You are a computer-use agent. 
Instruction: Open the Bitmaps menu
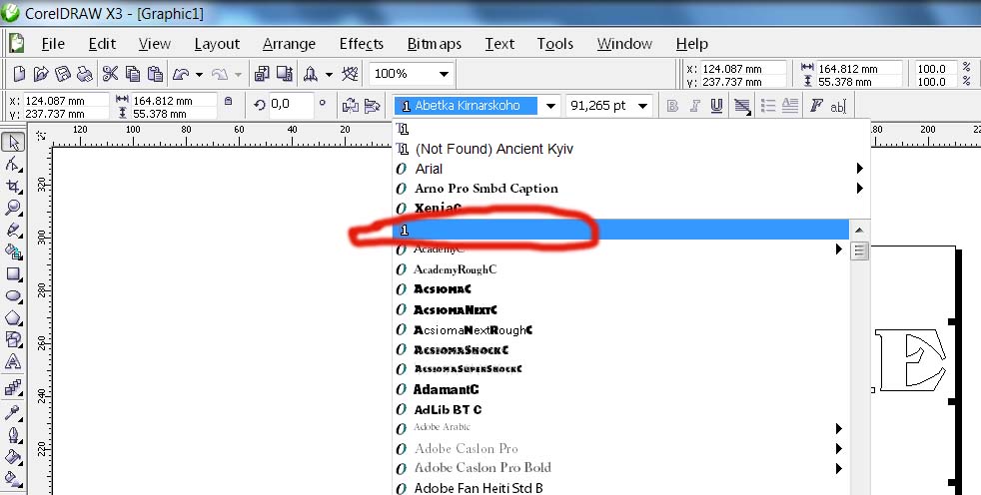(x=435, y=44)
